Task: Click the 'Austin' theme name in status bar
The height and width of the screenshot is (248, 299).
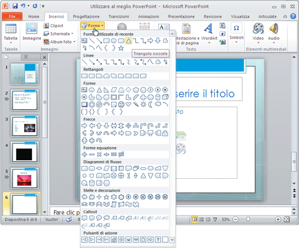Action: click(51, 219)
